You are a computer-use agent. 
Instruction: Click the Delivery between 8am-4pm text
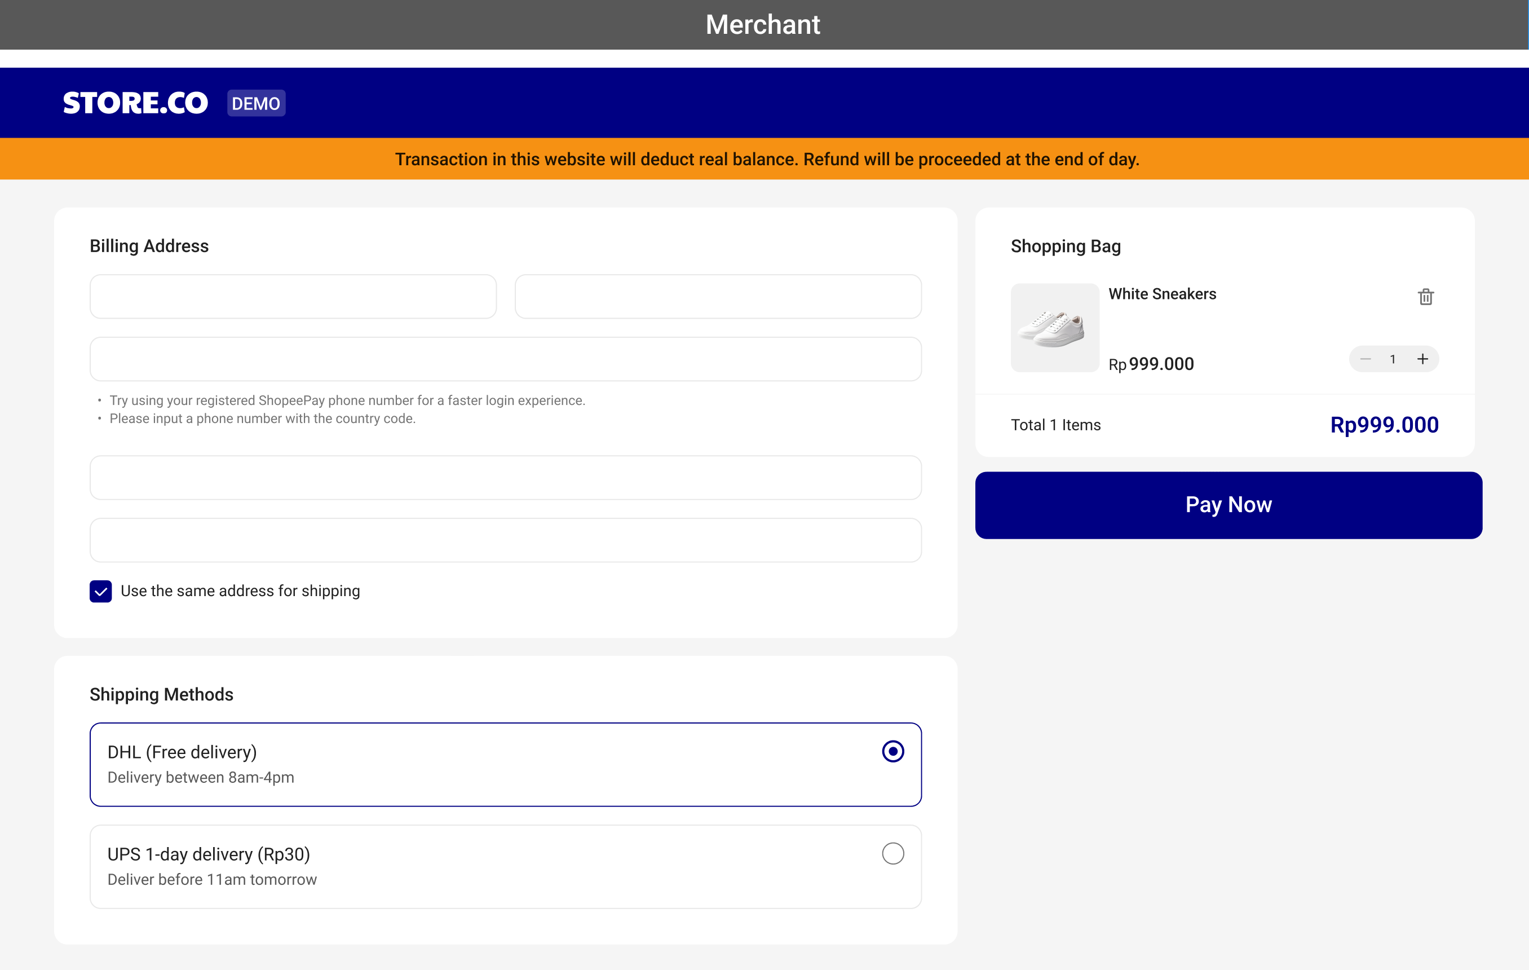pos(201,777)
